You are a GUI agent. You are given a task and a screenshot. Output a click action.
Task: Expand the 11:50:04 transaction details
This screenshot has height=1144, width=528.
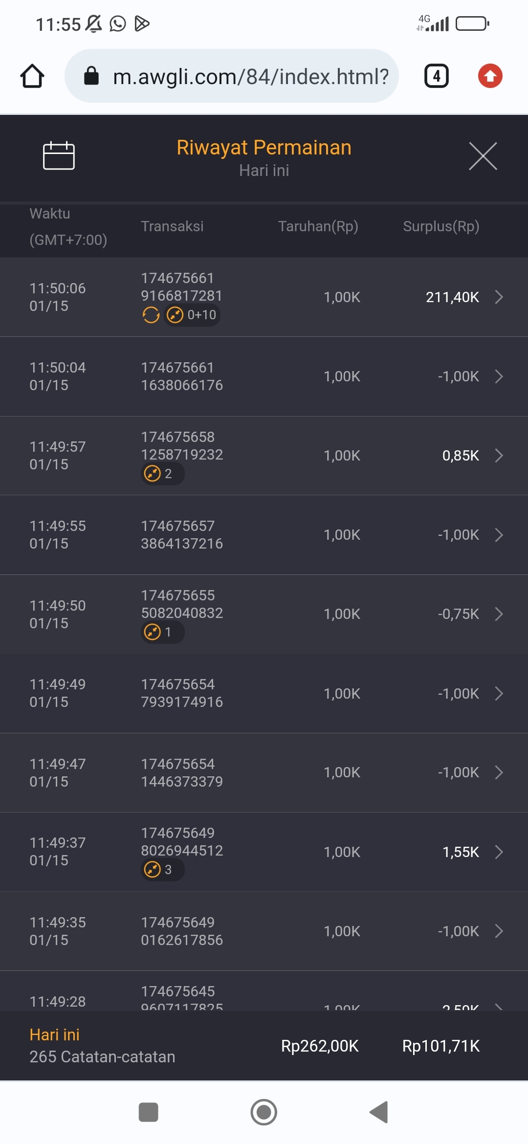point(499,376)
